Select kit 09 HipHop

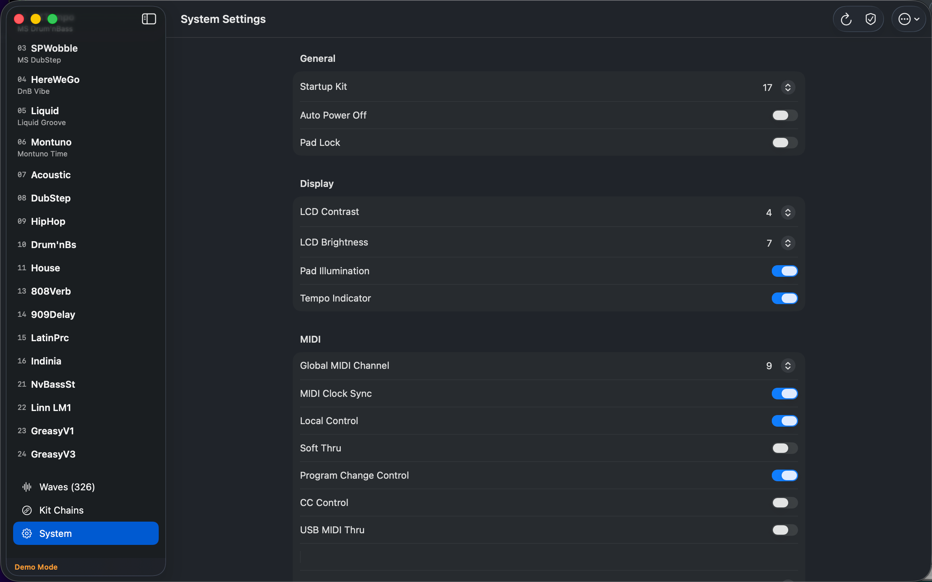tap(86, 221)
